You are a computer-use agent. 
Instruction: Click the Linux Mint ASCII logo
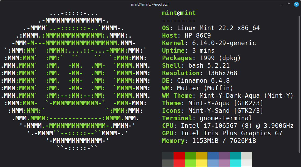pos(75,81)
